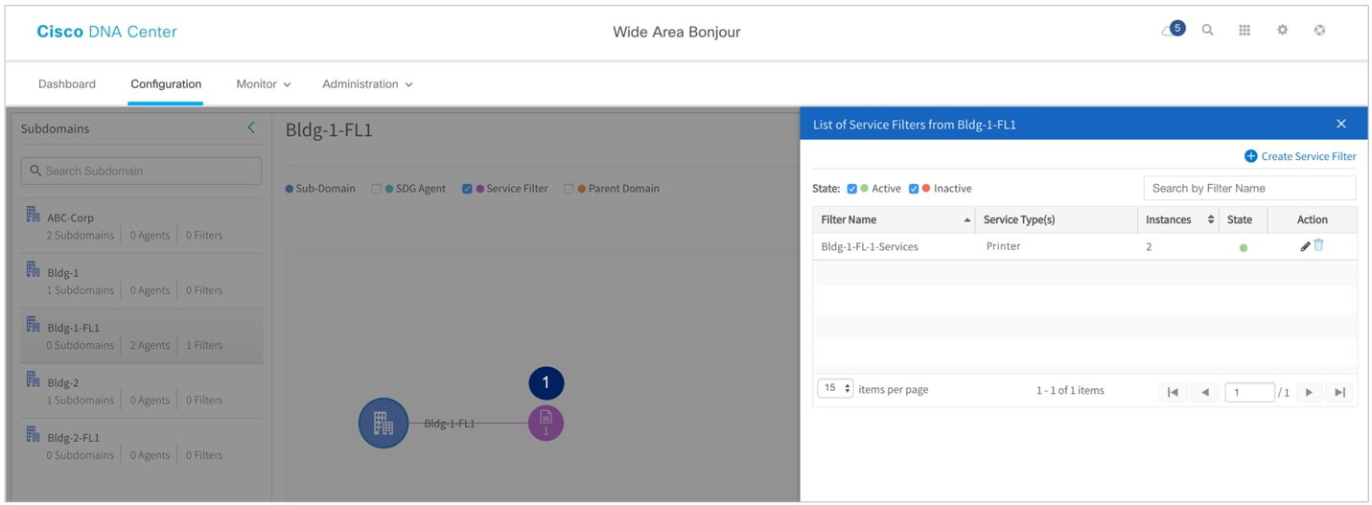Select the Bldg-2 subdomain row
Image resolution: width=1372 pixels, height=505 pixels.
(142, 391)
